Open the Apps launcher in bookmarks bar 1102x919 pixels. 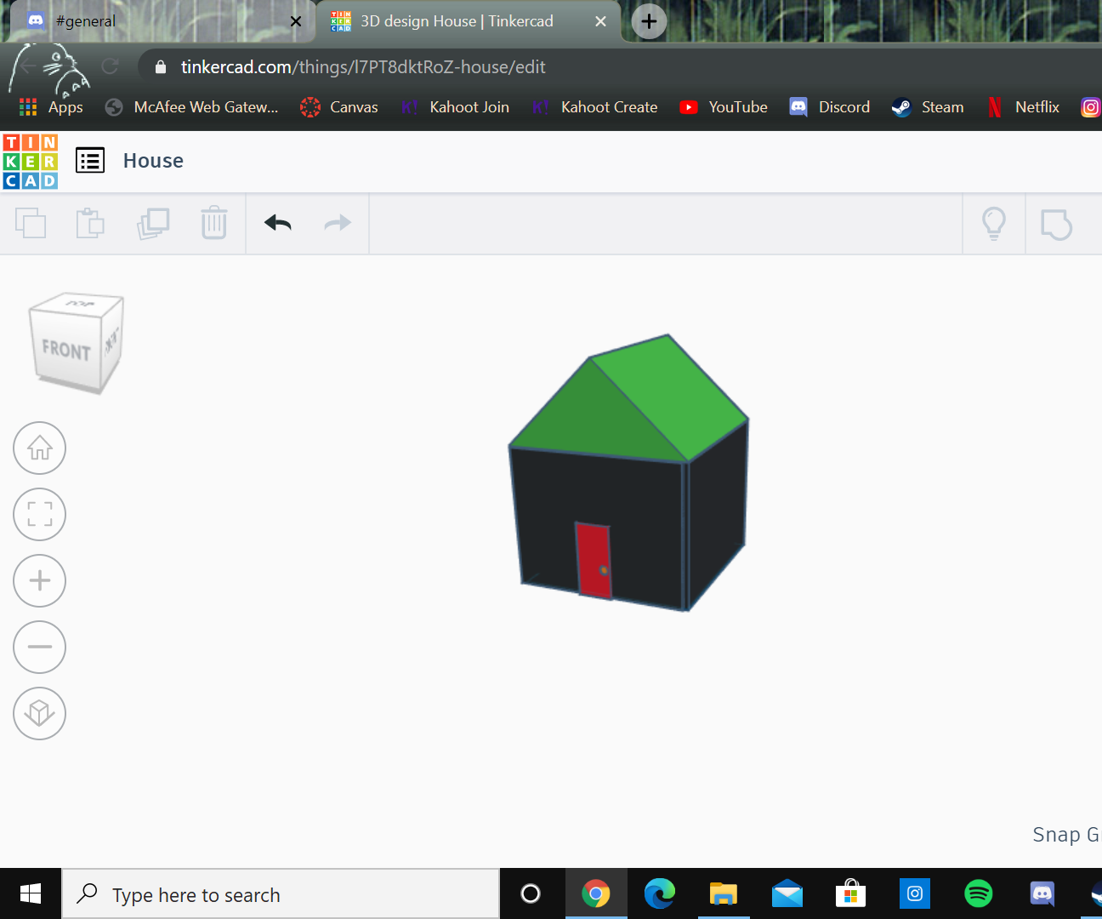27,107
